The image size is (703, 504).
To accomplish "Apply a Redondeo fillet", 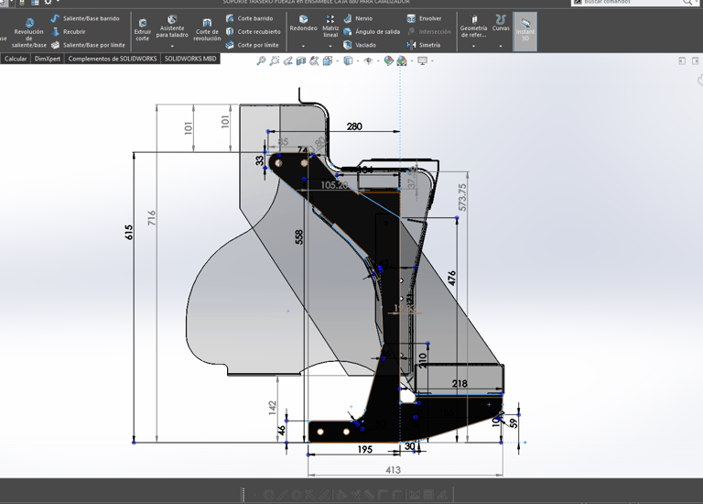I will (304, 23).
